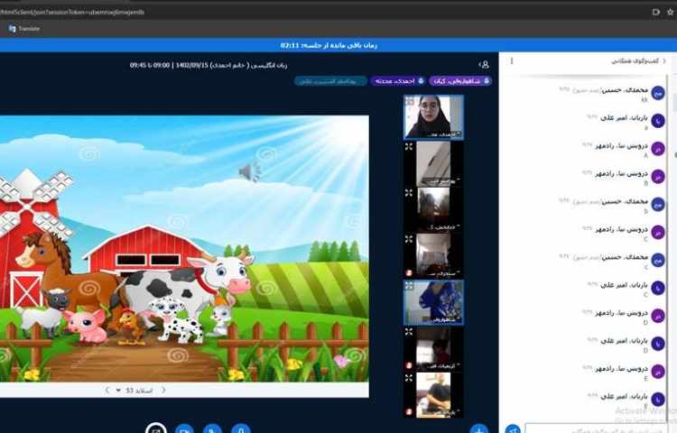Click icon left of bookmark star

tap(656, 12)
